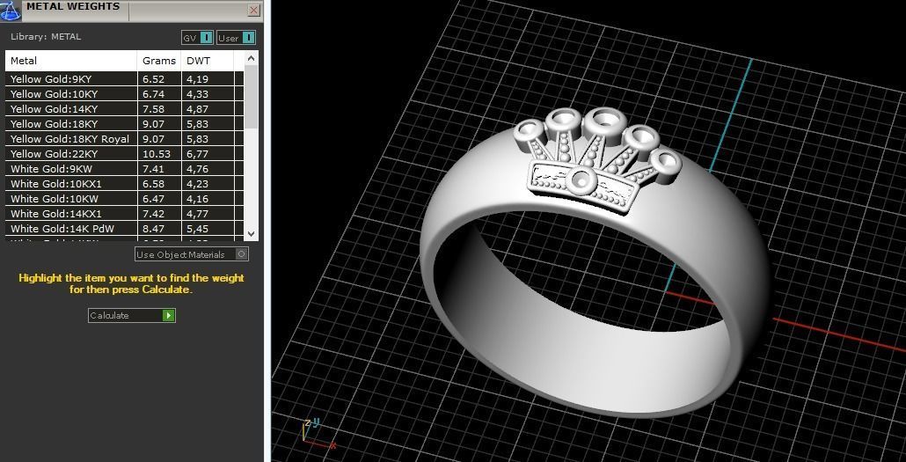906x462 pixels.
Task: Click the 5,45 DWT value
Action: point(198,229)
